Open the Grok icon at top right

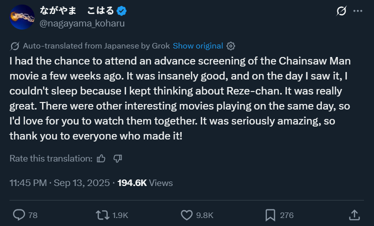(x=342, y=11)
